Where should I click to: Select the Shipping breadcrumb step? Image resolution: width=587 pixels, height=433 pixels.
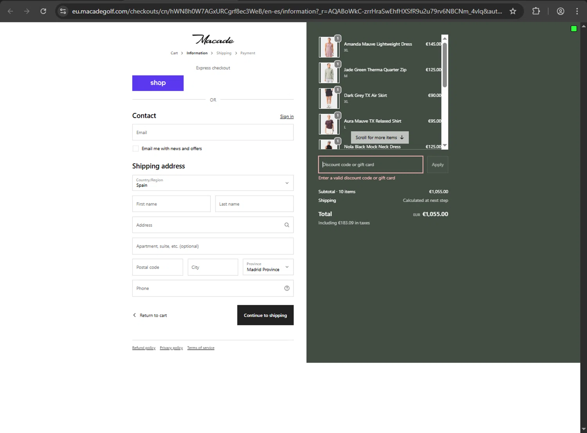(224, 53)
